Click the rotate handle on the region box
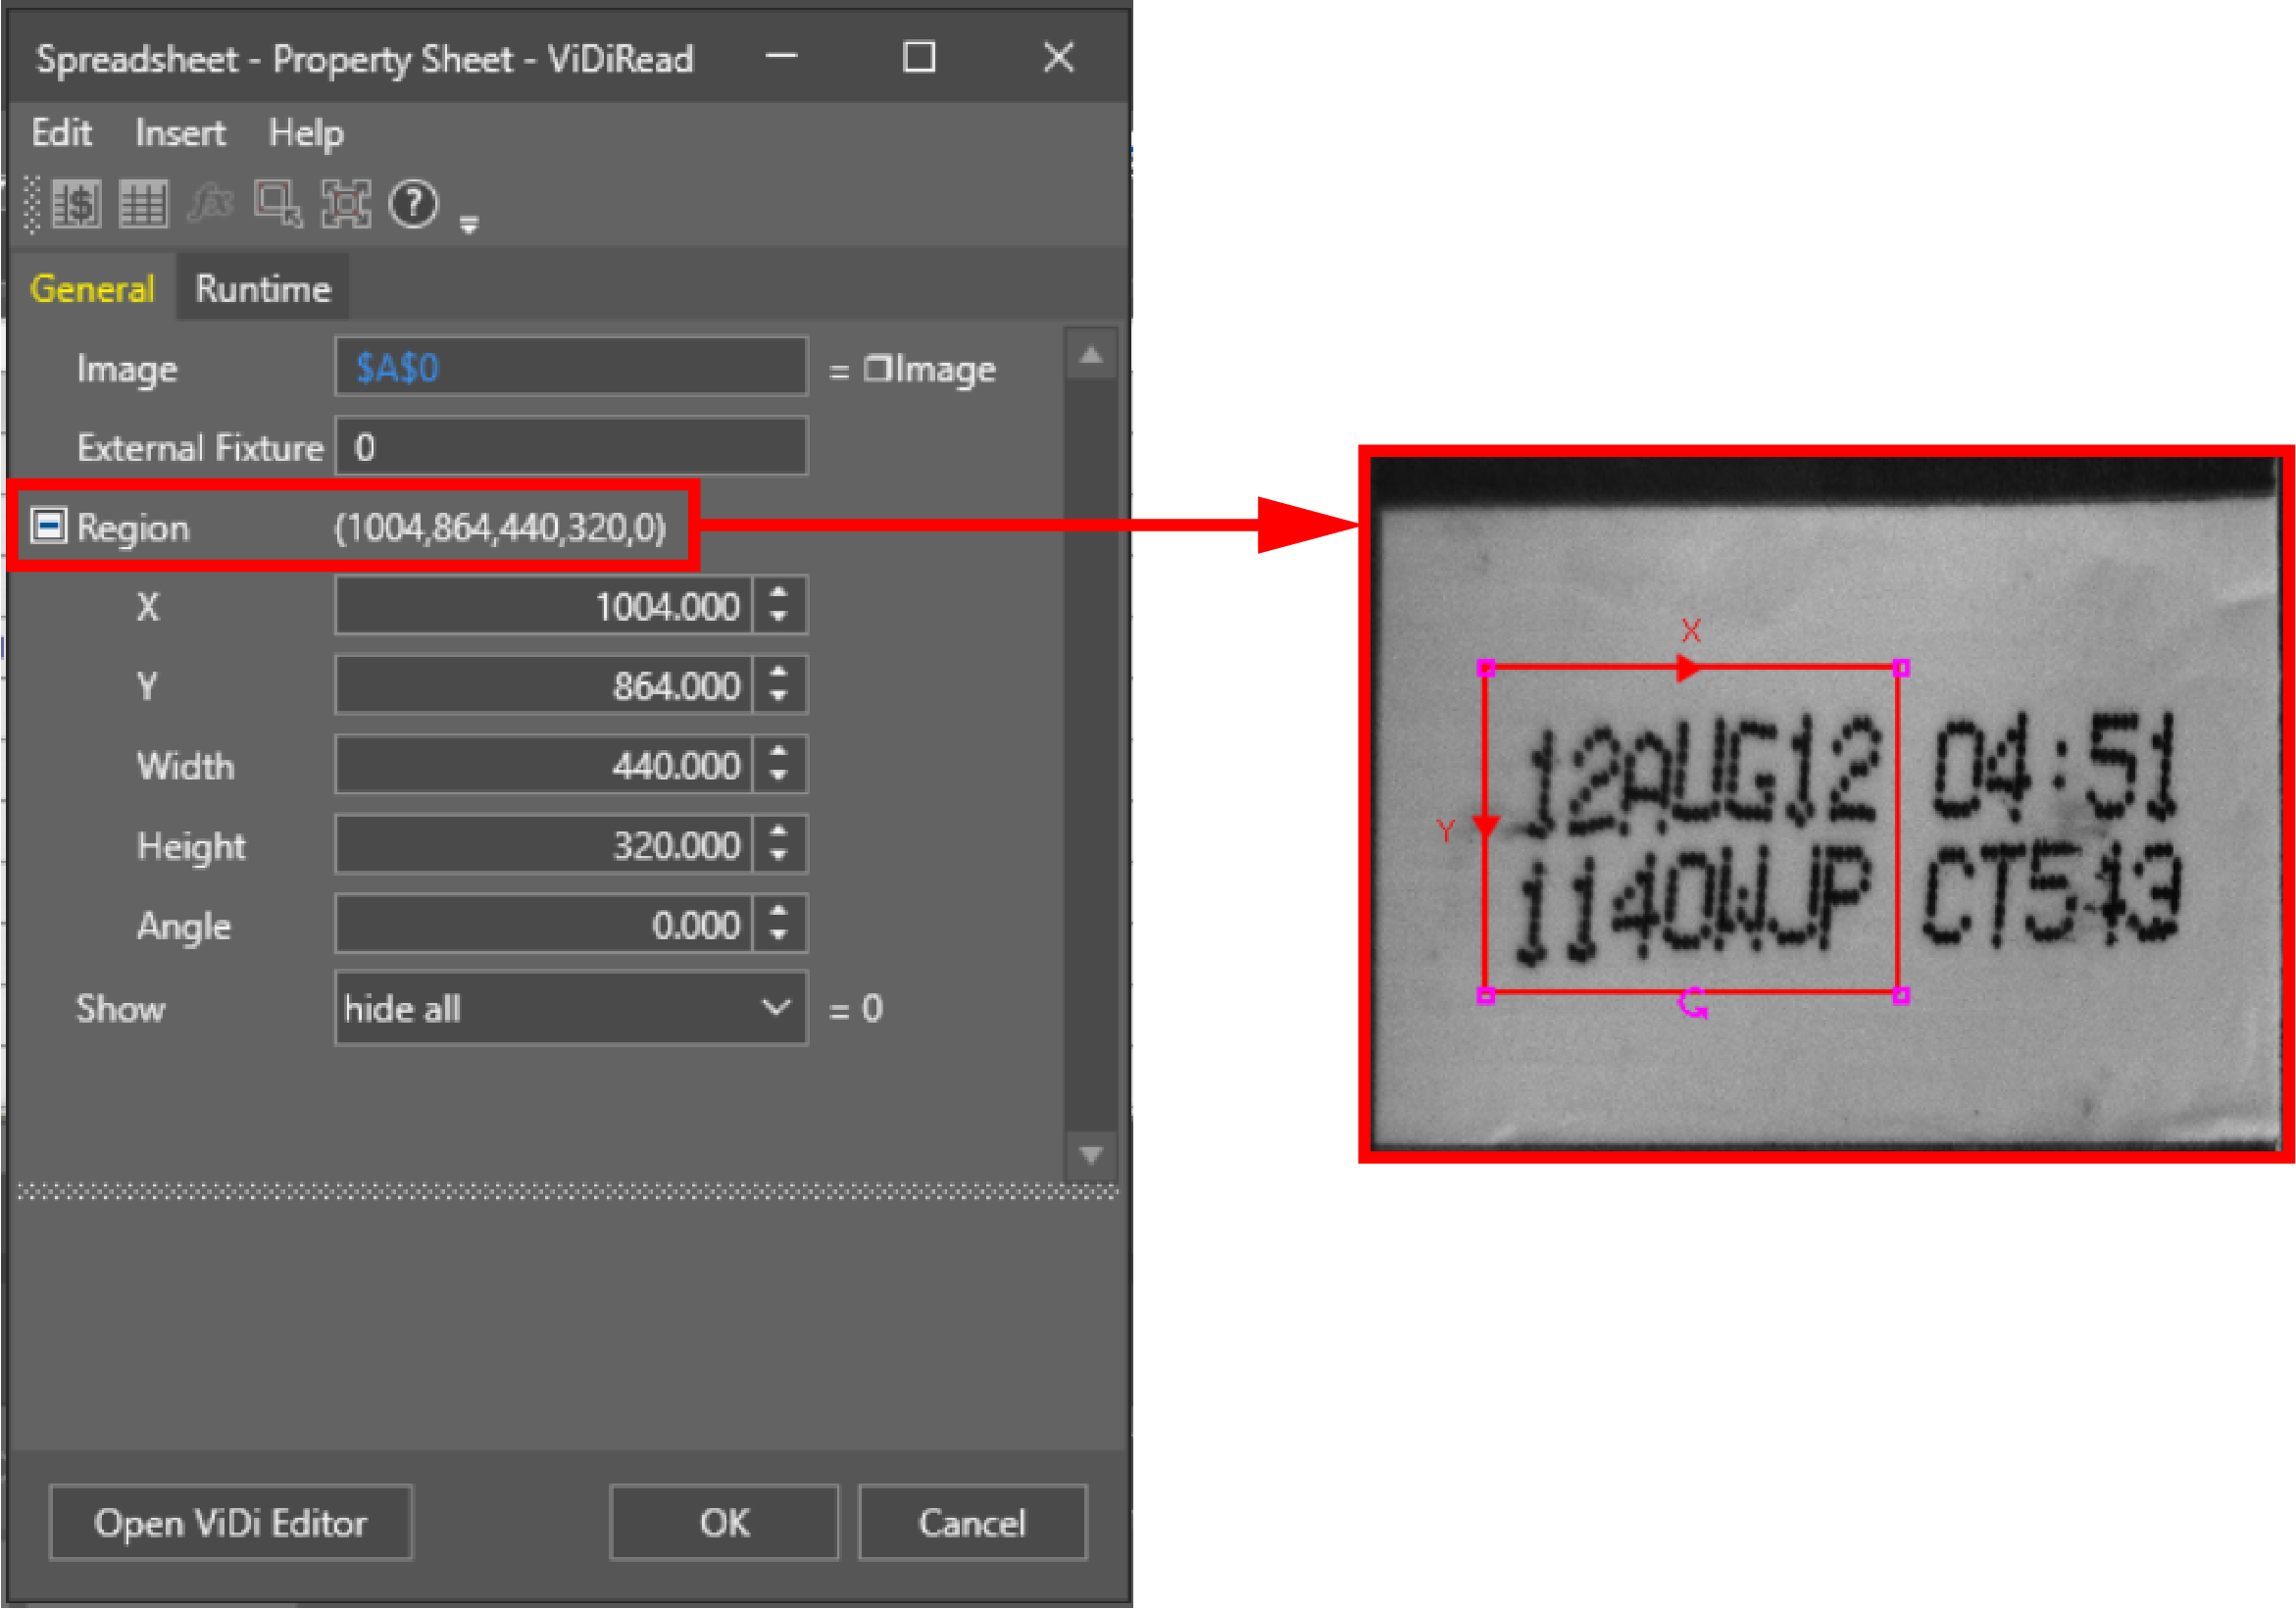The width and height of the screenshot is (2296, 1609). (x=1692, y=1002)
